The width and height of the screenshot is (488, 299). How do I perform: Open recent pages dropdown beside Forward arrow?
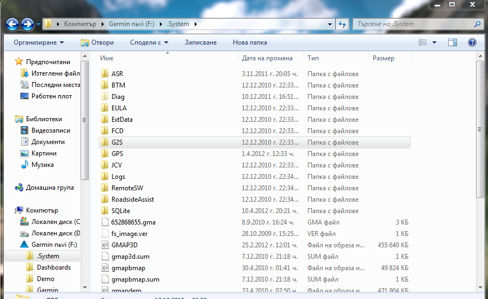(x=38, y=24)
